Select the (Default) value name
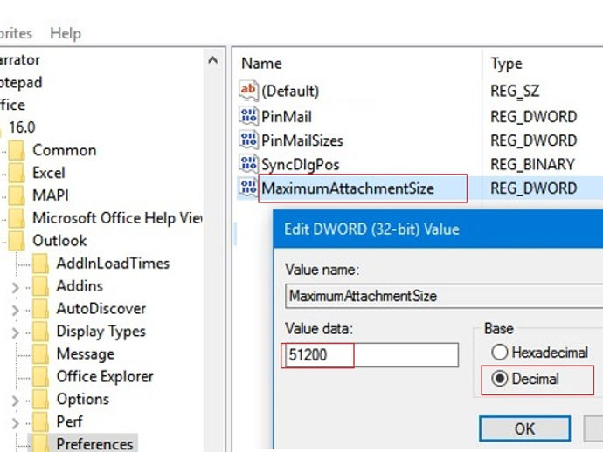The image size is (603, 452). click(290, 92)
